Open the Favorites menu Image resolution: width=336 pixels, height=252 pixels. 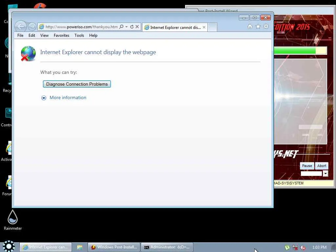tap(61, 35)
